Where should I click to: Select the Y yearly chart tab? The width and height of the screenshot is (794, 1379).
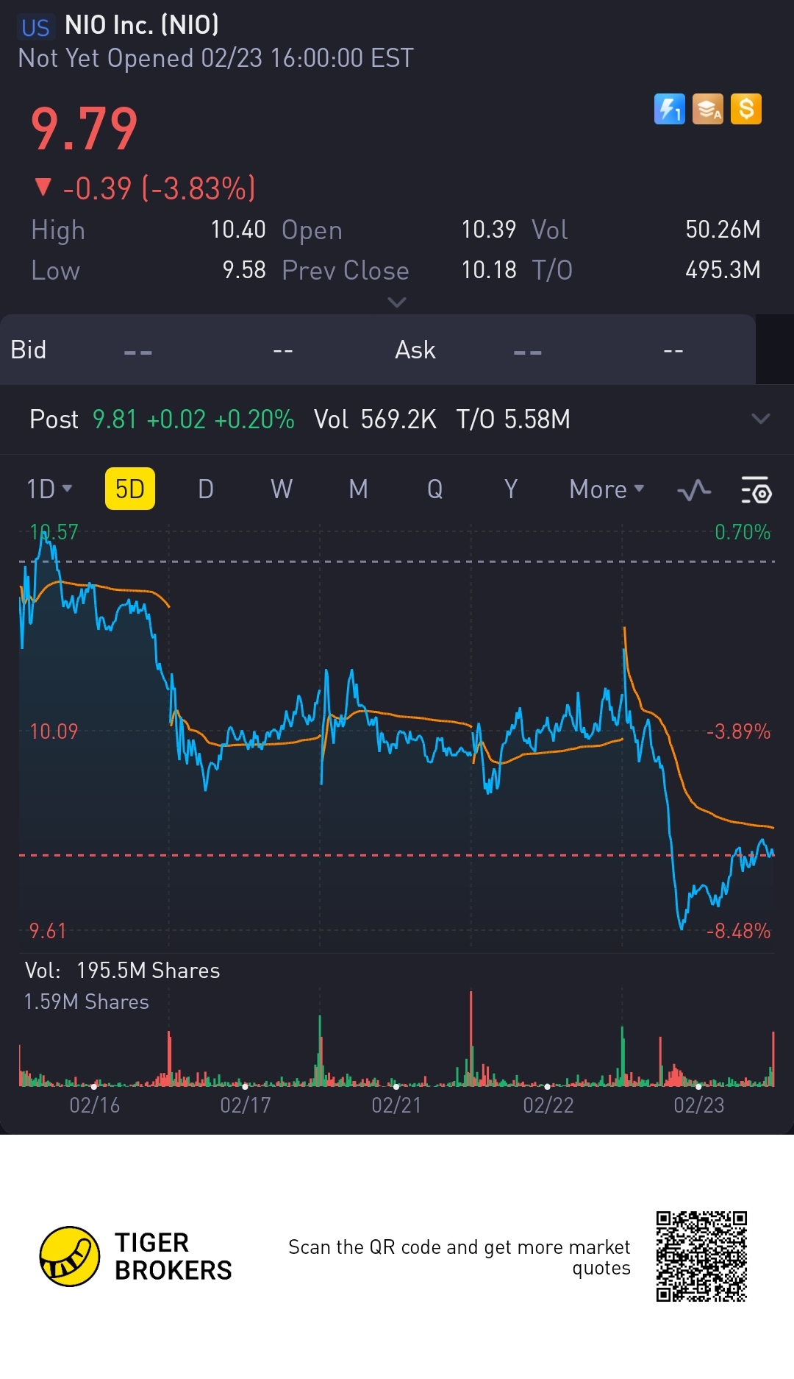(511, 489)
